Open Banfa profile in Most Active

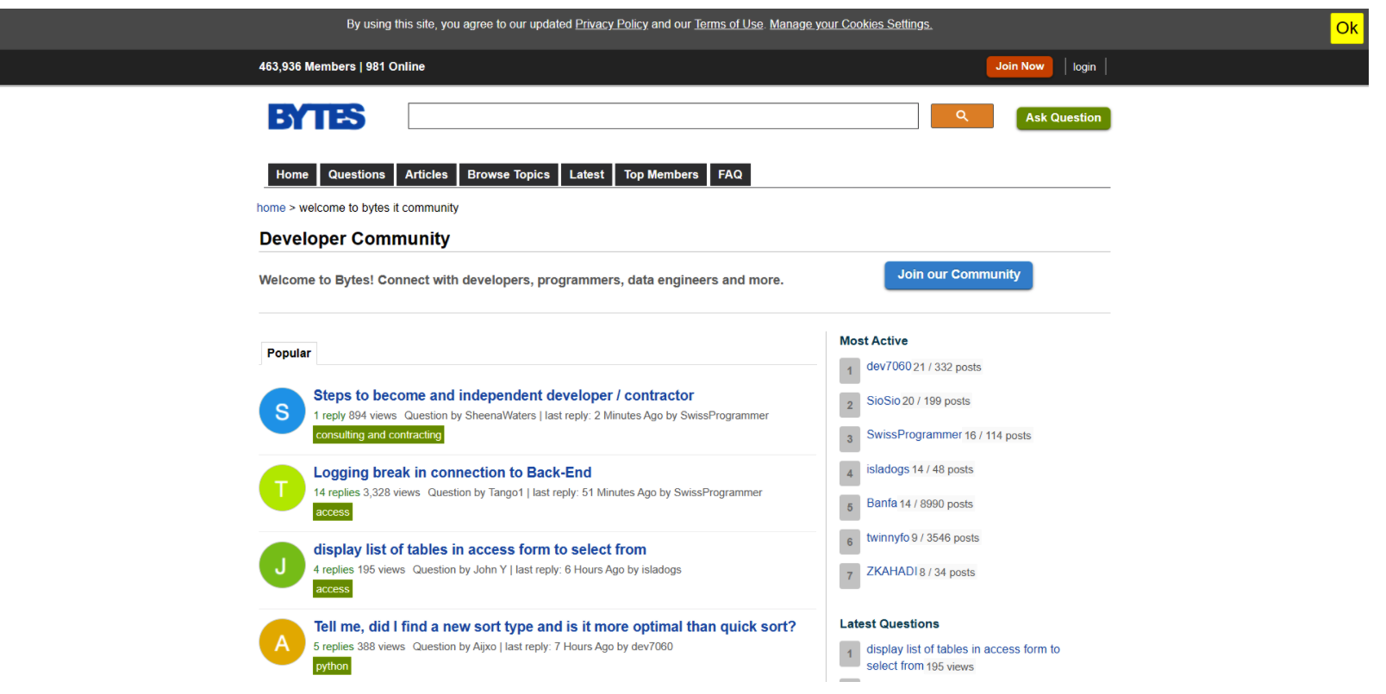tap(882, 503)
